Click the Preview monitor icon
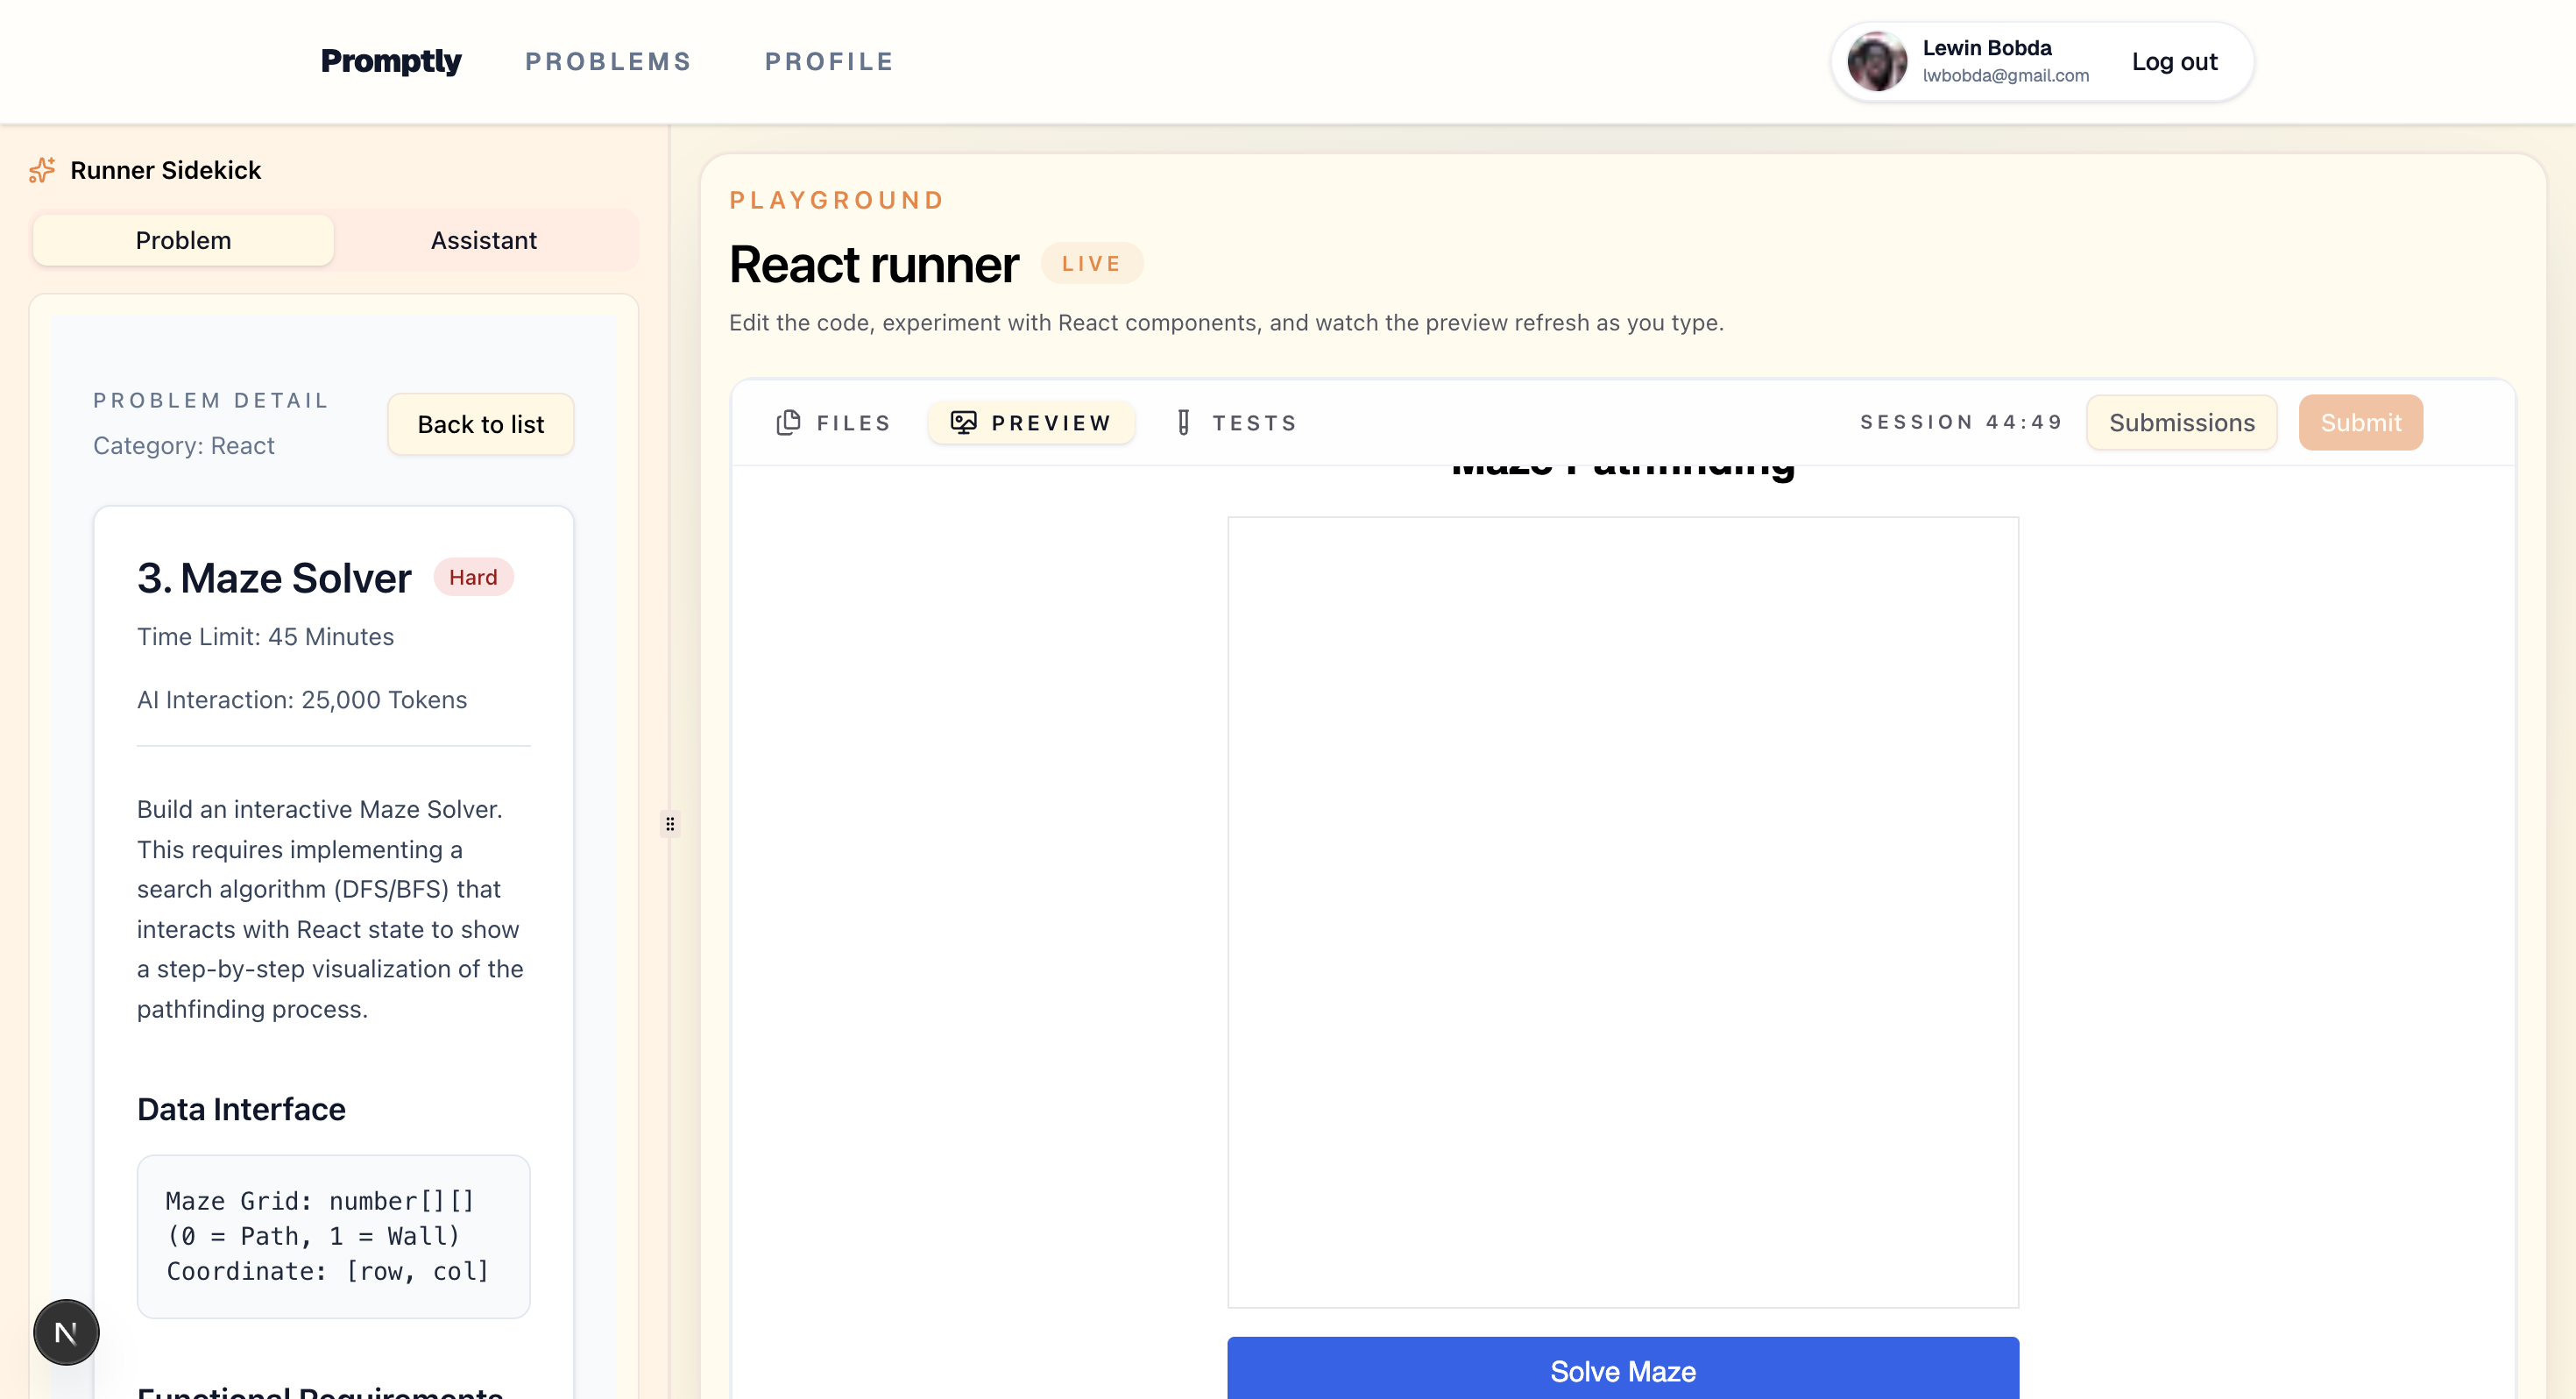This screenshot has height=1399, width=2576. point(963,423)
